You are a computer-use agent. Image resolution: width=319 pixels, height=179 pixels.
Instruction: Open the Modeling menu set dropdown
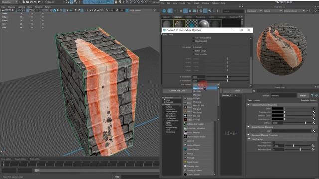point(9,2)
